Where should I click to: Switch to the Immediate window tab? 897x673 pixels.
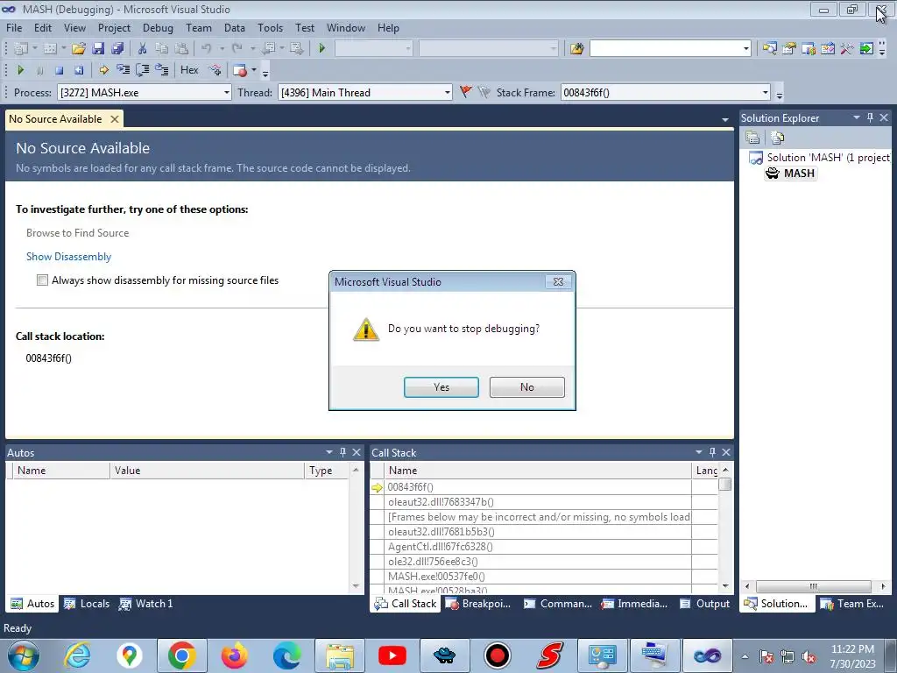click(x=634, y=603)
